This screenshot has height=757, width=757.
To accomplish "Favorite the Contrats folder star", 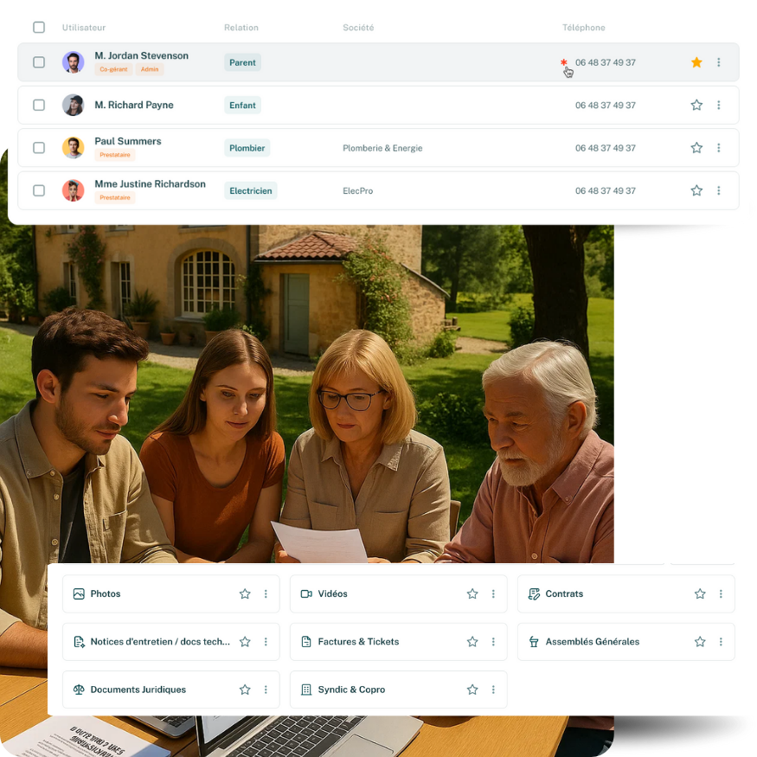I will (700, 594).
